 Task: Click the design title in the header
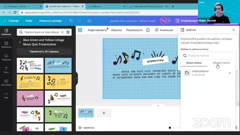point(132,21)
